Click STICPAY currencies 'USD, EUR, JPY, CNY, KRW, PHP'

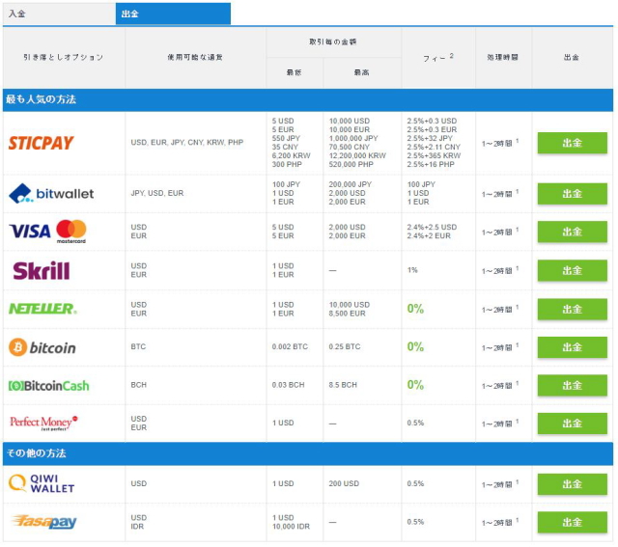coord(187,142)
